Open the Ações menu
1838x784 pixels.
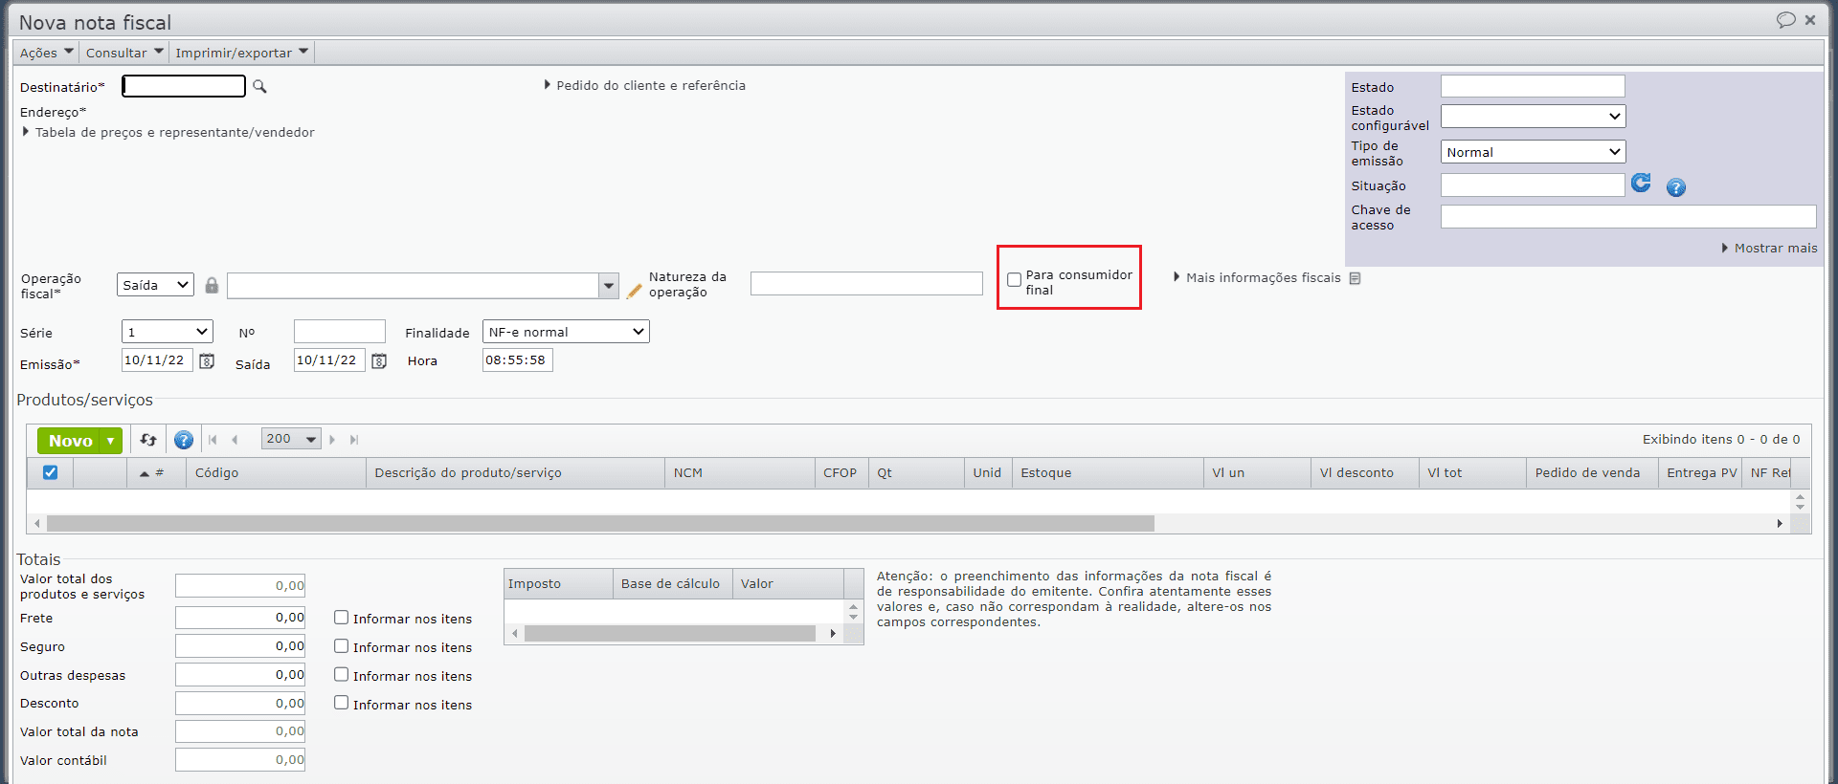pos(47,53)
